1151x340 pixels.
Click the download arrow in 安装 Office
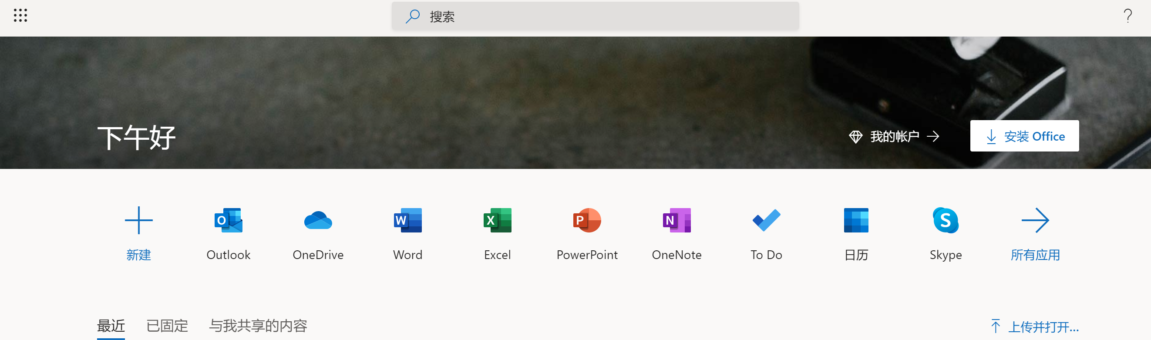991,136
